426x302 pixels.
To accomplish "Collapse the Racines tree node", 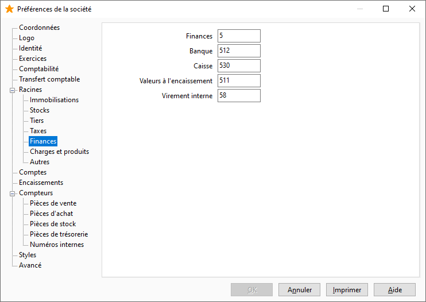I will [12, 90].
